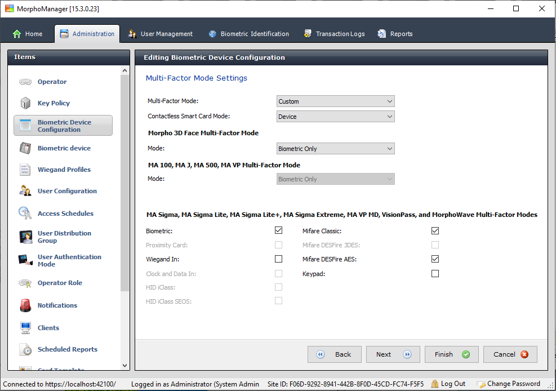The width and height of the screenshot is (556, 391).
Task: Enable the Keypad checkbox
Action: point(435,273)
